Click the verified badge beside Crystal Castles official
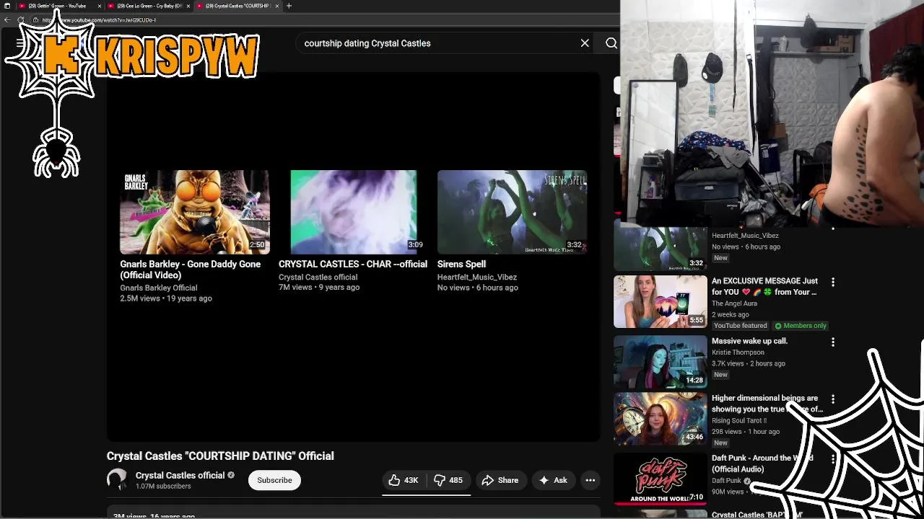The image size is (924, 519). point(231,476)
